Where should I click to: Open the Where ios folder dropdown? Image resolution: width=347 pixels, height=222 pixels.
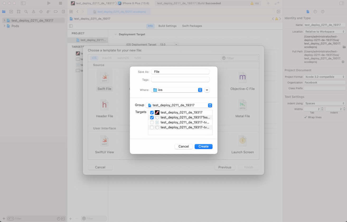pos(177,90)
